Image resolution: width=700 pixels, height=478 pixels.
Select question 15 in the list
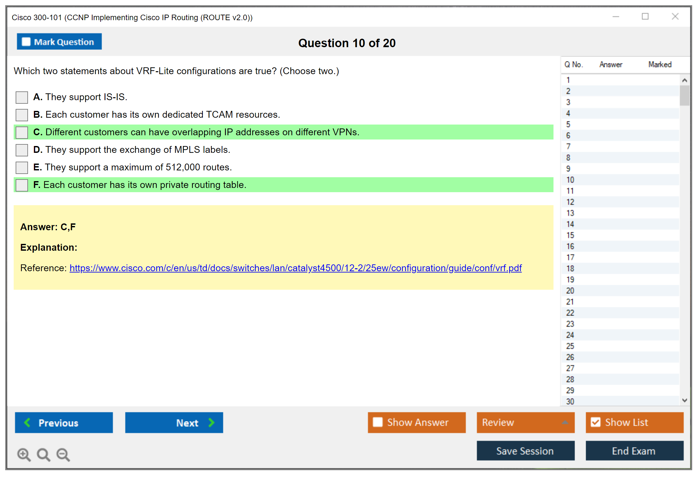570,235
